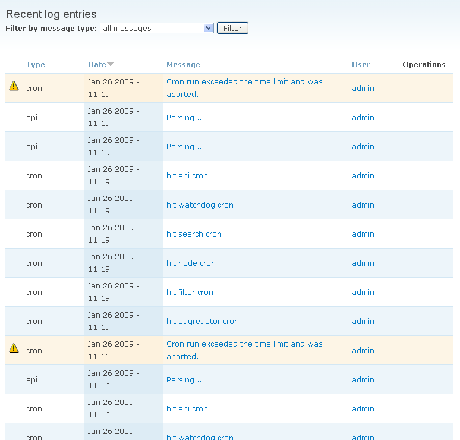Click admin in the 11:19 'hit watchdog cron' row
This screenshot has height=440, width=460.
[363, 205]
